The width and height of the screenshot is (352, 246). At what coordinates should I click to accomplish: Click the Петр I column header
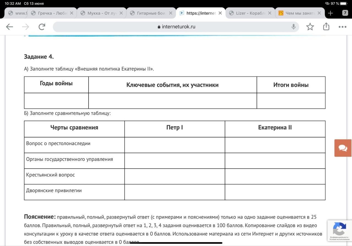(175, 128)
